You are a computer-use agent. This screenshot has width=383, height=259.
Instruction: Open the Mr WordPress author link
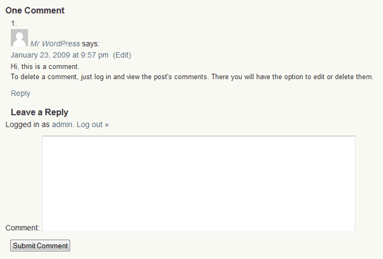pyautogui.click(x=55, y=43)
